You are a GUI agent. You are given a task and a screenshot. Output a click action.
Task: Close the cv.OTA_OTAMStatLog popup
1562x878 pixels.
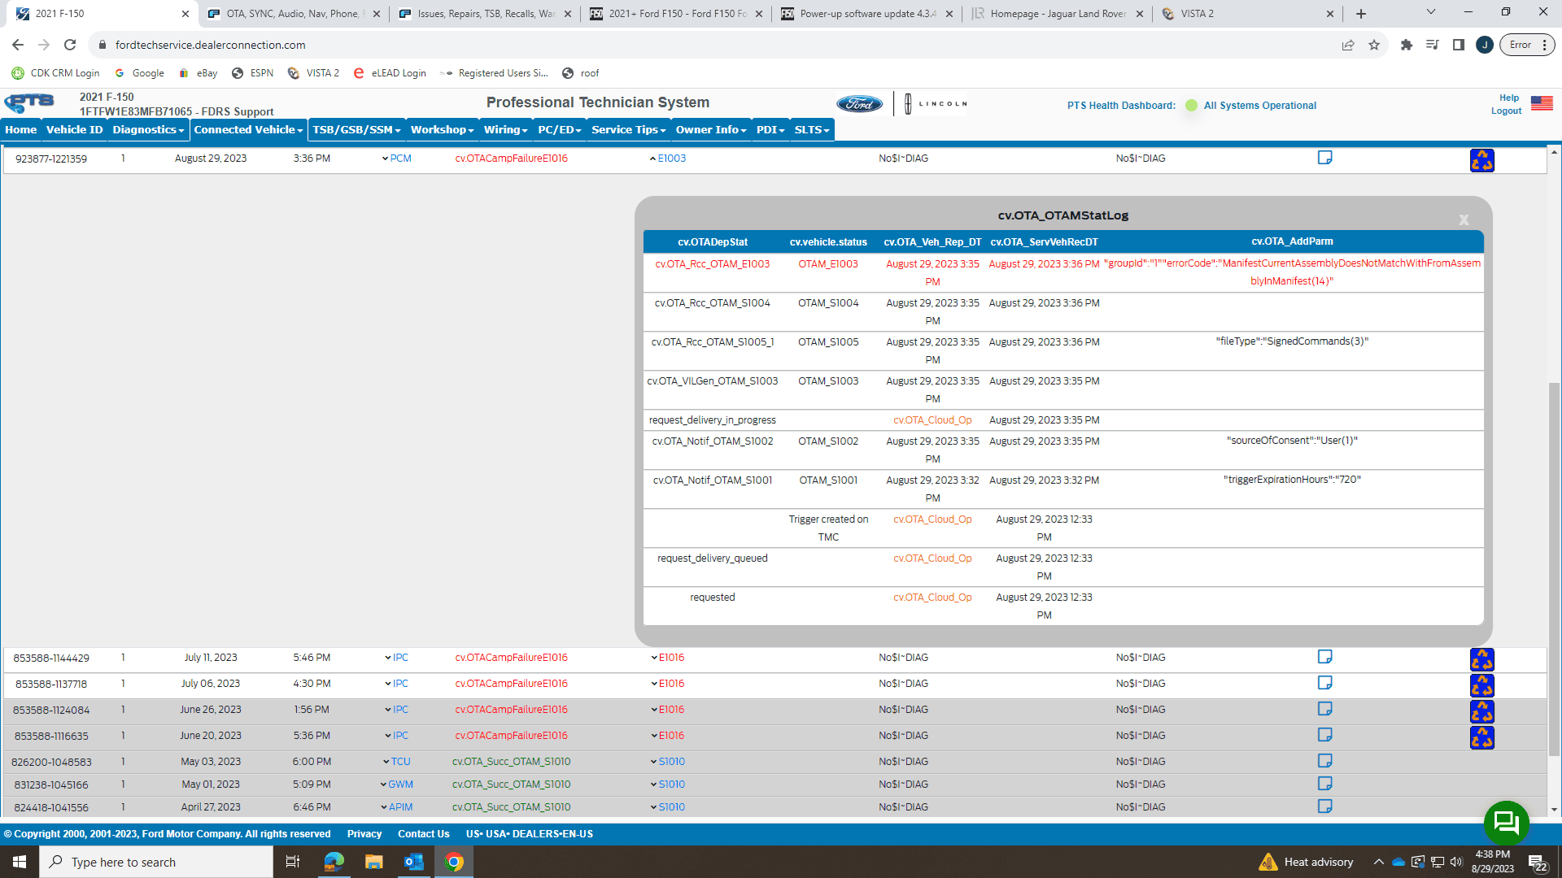point(1463,219)
